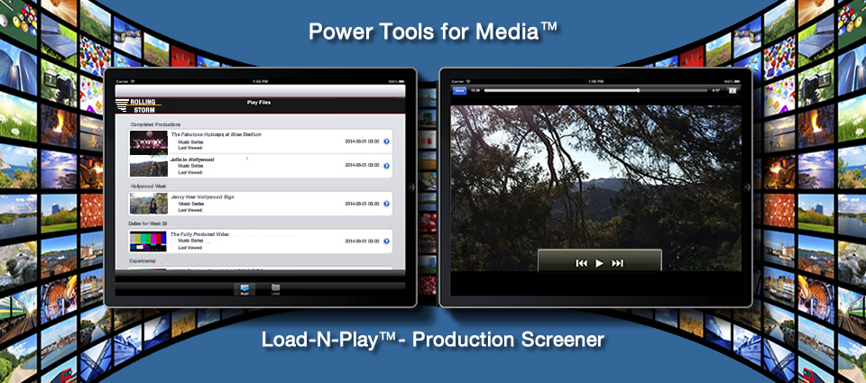Switch to the Load tab folder icon
This screenshot has width=866, height=383.
pos(275,288)
